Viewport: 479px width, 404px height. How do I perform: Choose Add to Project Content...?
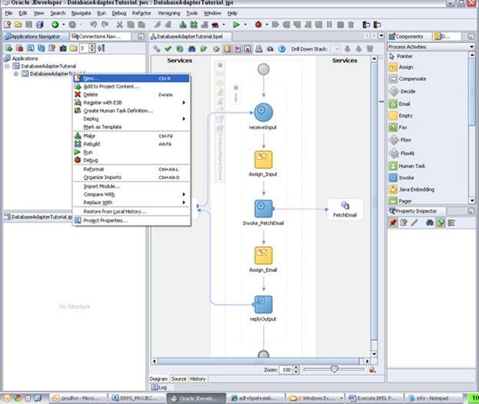pos(131,87)
